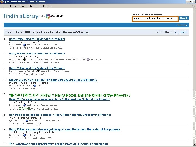Click the 'Publisher: New York' line in result 1
The height and width of the screenshot is (147, 196).
pyautogui.click(x=35, y=48)
